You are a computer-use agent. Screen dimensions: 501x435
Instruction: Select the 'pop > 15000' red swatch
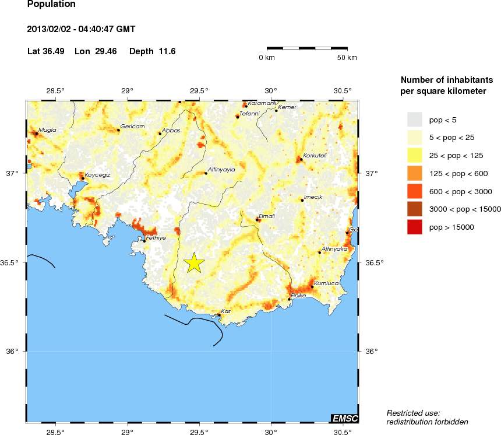(x=414, y=227)
